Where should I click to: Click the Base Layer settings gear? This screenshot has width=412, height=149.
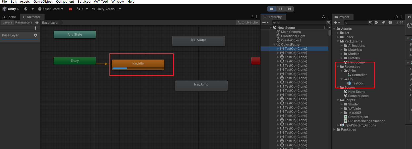tap(36, 35)
